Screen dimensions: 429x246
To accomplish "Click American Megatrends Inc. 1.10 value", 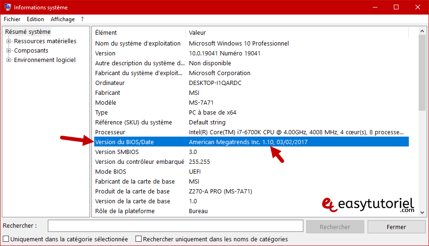I will (x=248, y=142).
